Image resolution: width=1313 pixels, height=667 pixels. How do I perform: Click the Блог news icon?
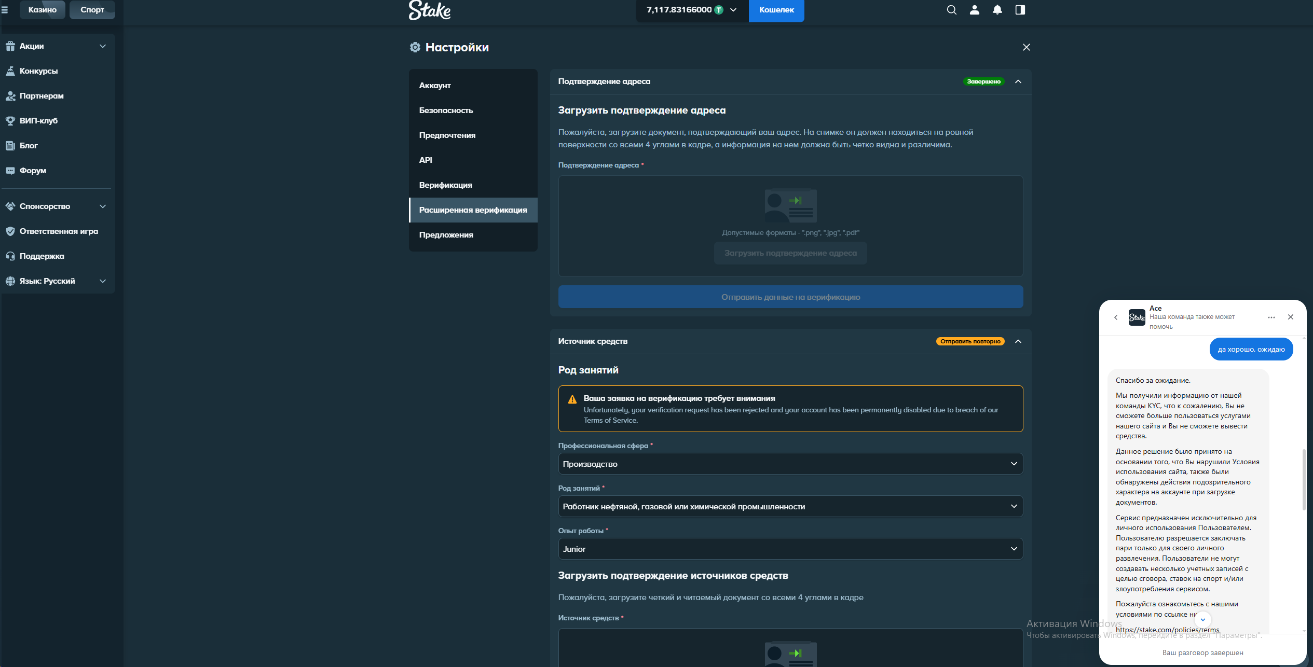tap(10, 145)
